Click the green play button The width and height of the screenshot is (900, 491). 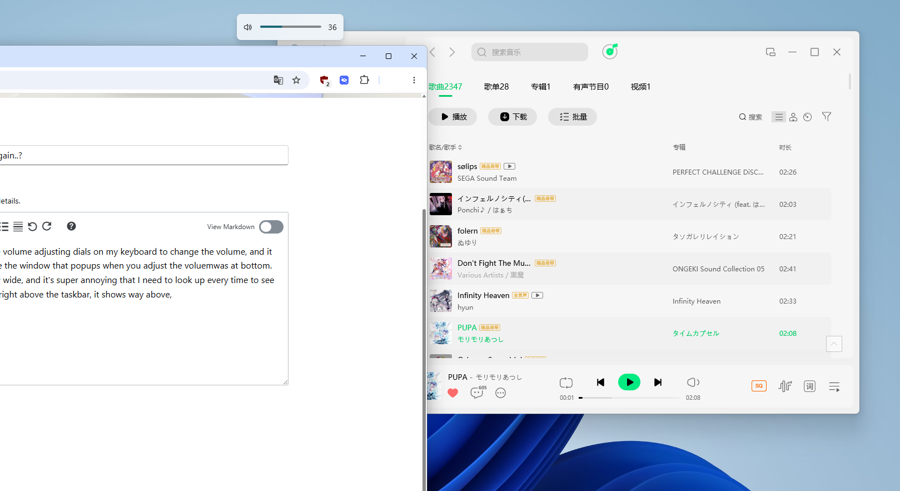pyautogui.click(x=629, y=382)
